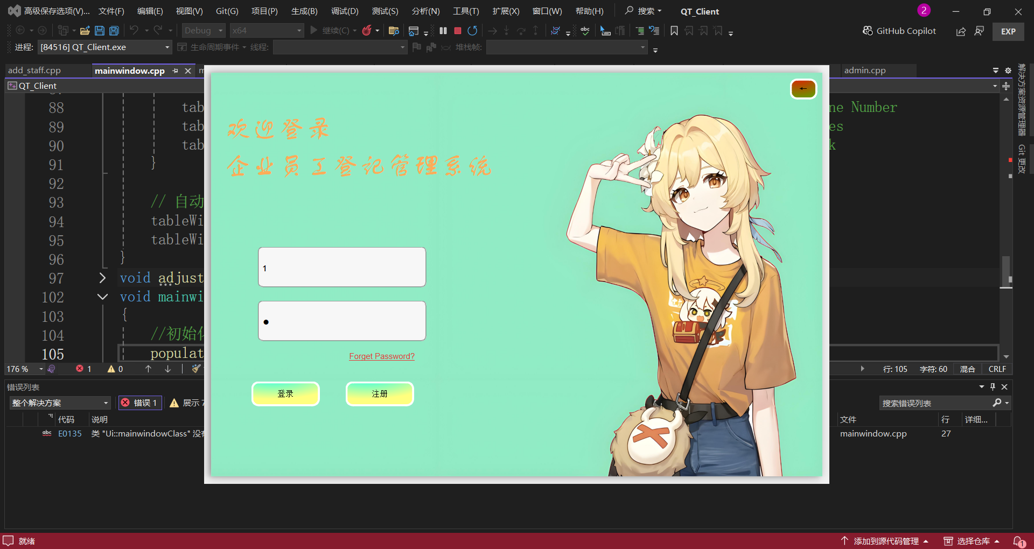Click the code cleanup broom icon

coord(196,369)
